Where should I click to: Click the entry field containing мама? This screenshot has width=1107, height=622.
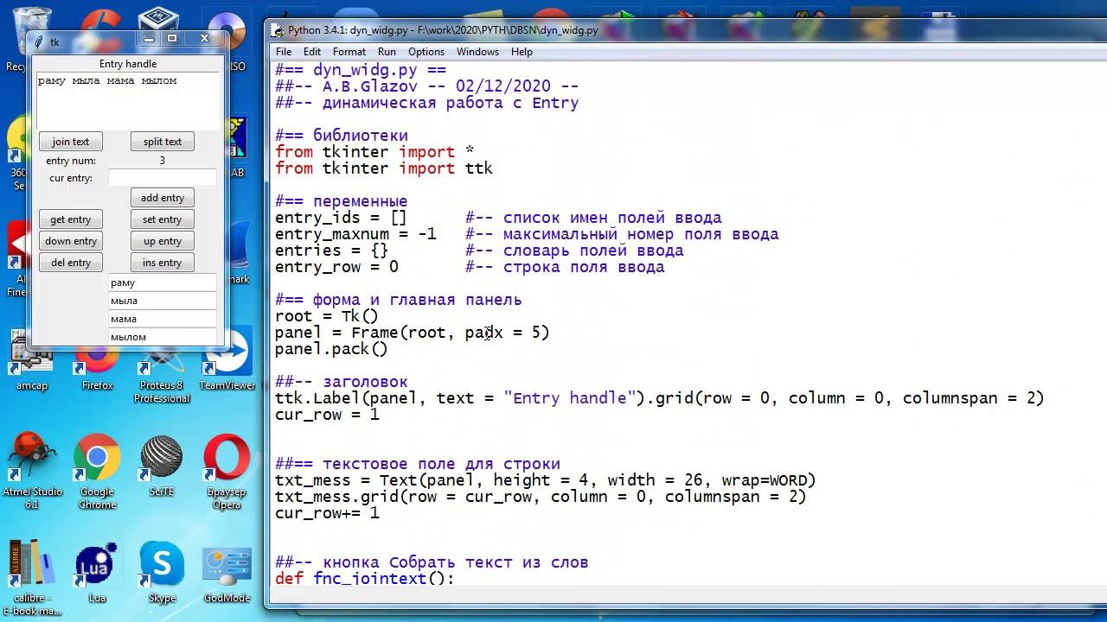click(x=163, y=319)
